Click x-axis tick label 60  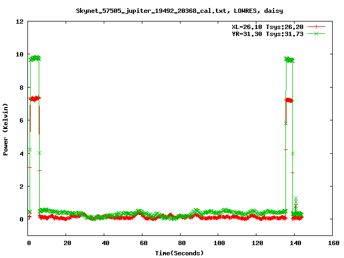[144, 243]
